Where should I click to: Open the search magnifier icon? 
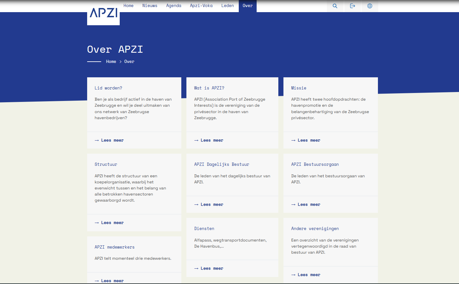point(335,6)
